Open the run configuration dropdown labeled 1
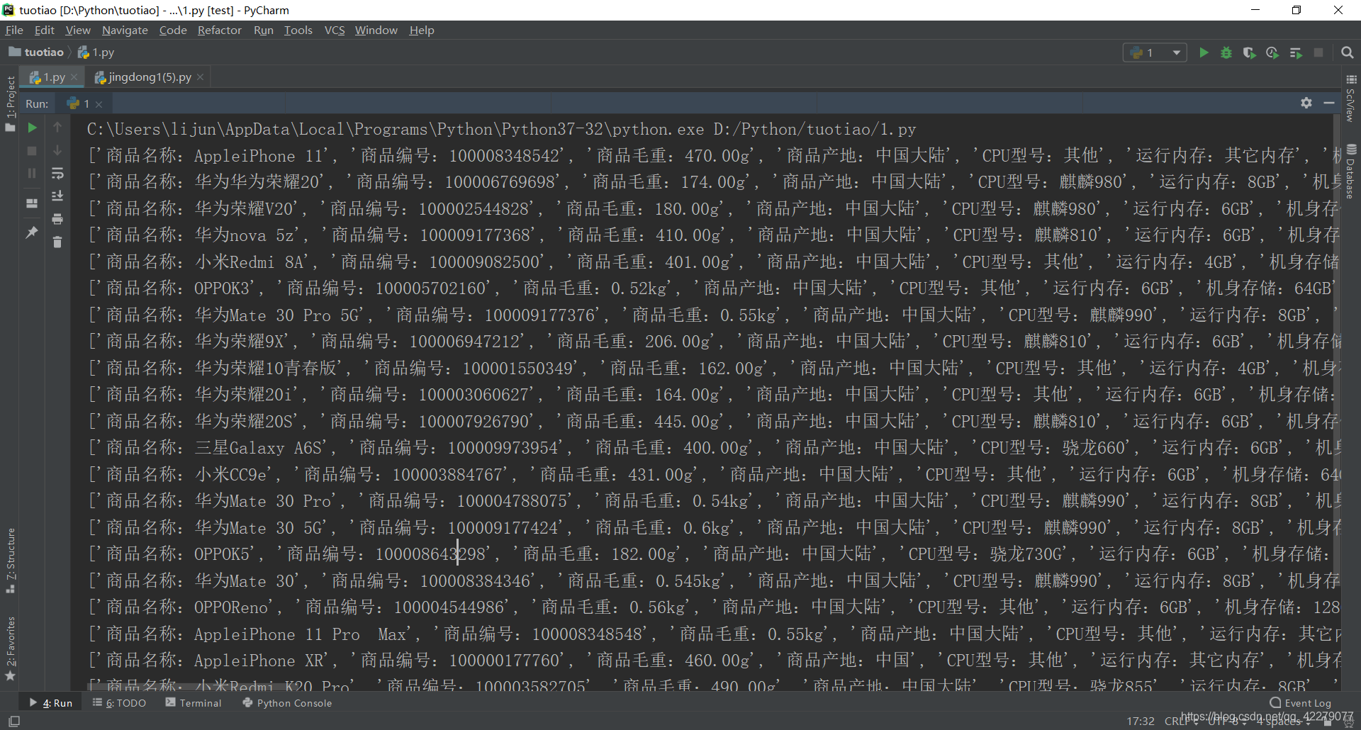This screenshot has height=730, width=1361. coord(1155,52)
